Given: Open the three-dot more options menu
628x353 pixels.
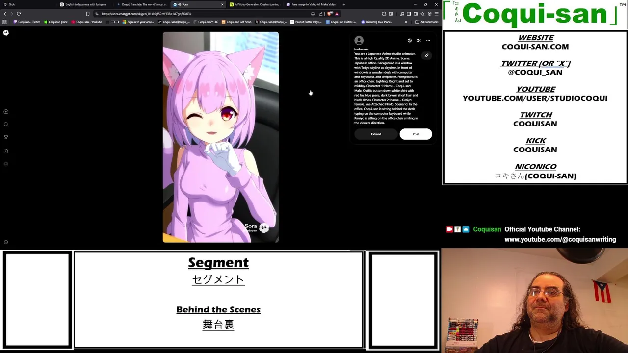Looking at the screenshot, I should pyautogui.click(x=428, y=41).
